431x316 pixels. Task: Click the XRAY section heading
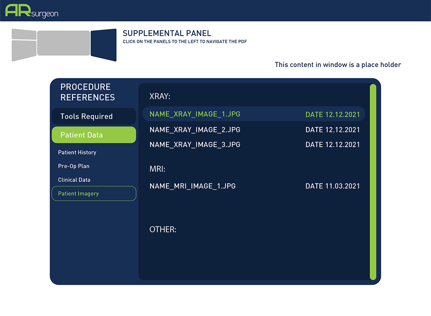click(159, 96)
